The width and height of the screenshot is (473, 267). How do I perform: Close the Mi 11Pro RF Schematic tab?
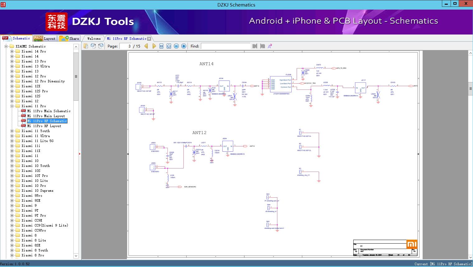point(149,39)
